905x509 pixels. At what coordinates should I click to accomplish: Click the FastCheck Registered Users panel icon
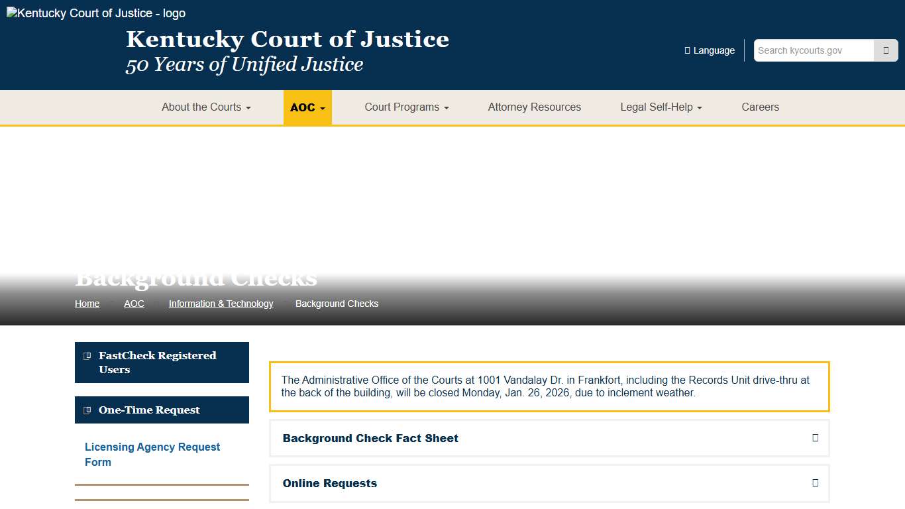87,355
